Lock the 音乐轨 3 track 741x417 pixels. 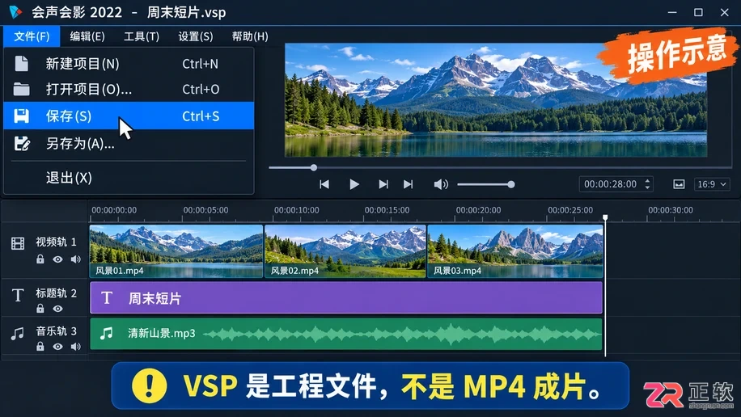tap(40, 346)
